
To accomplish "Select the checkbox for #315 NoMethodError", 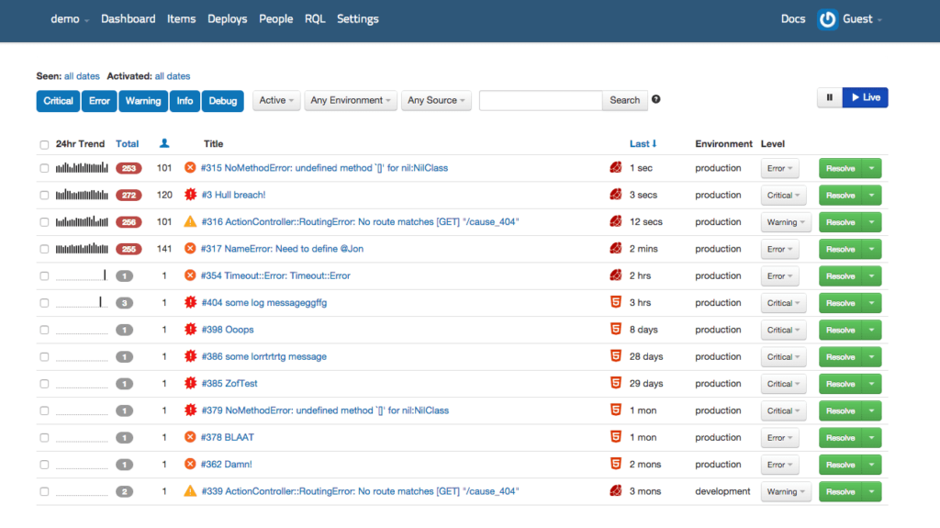I will pyautogui.click(x=44, y=168).
